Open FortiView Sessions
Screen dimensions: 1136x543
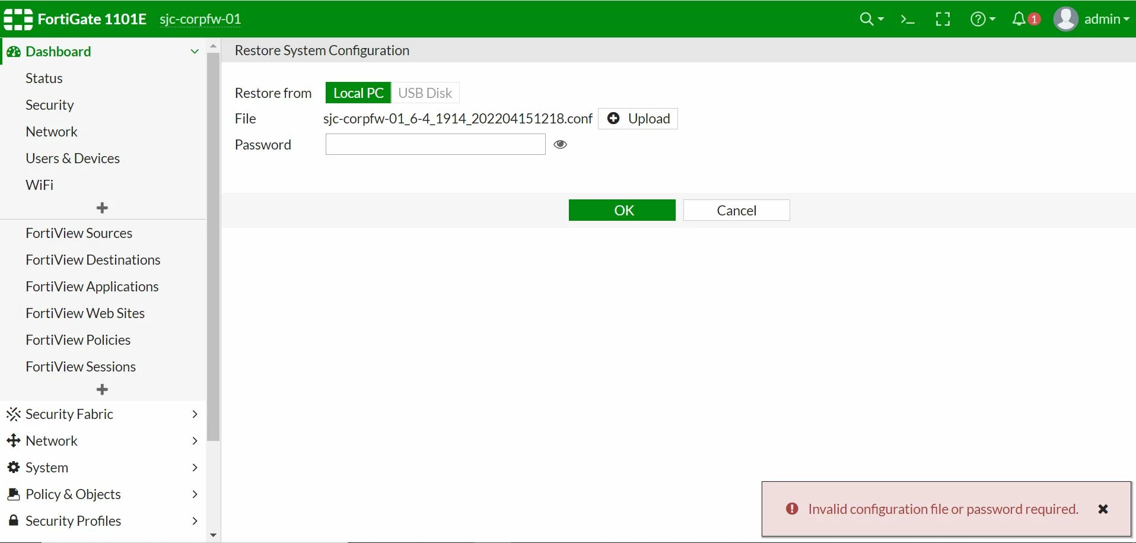pyautogui.click(x=81, y=367)
